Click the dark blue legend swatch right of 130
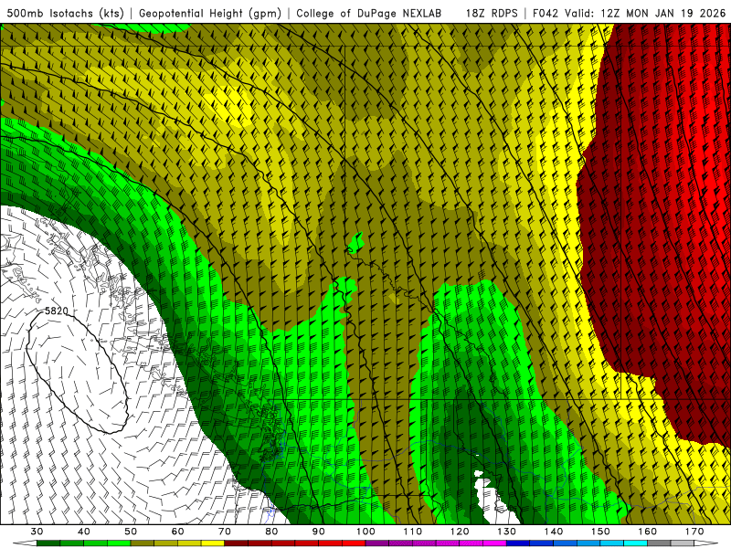This screenshot has height=548, width=731. pos(518,543)
